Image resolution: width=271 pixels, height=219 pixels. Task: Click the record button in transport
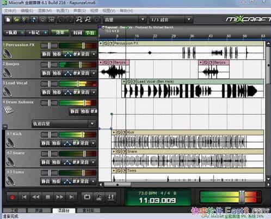12,197
